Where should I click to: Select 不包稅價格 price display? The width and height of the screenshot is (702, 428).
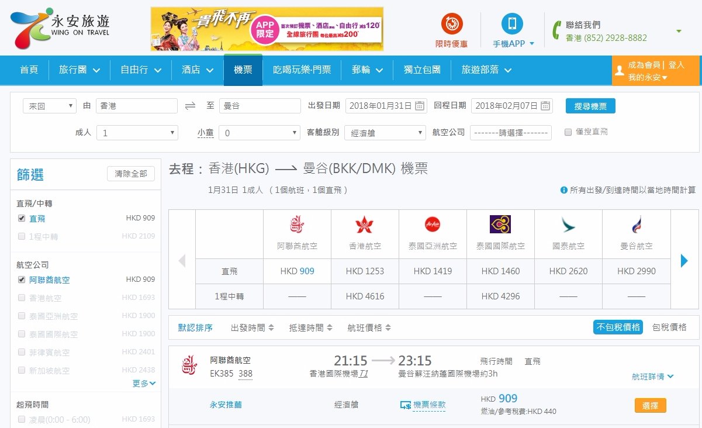(x=618, y=327)
